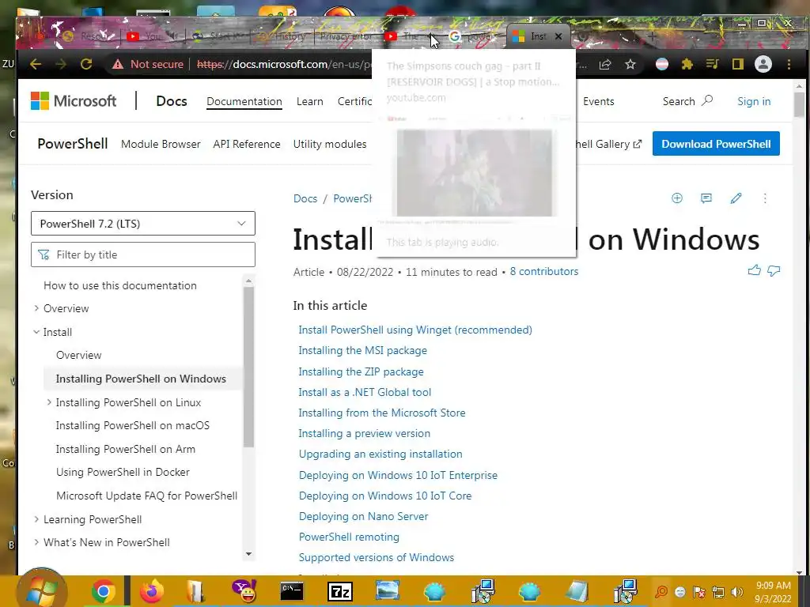The width and height of the screenshot is (810, 607).
Task: Open Installing the MSI package link
Action: tap(362, 350)
